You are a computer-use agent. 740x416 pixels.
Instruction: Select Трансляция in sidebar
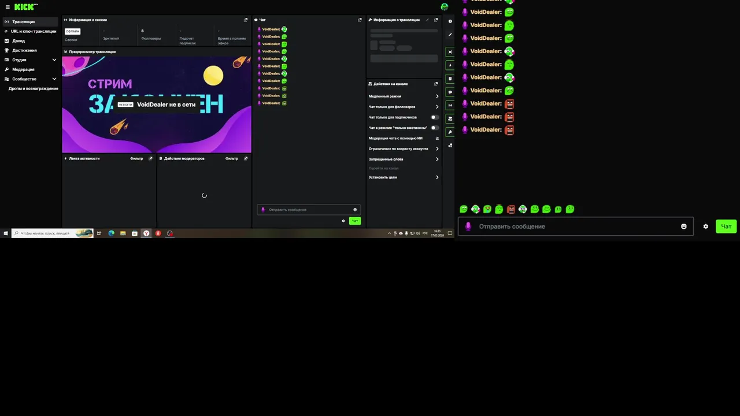pos(30,21)
